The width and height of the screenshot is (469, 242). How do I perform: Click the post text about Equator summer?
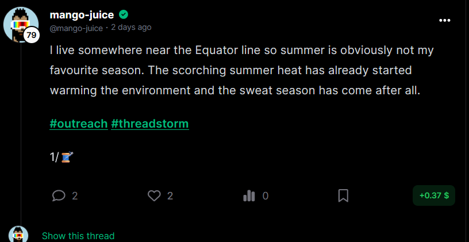click(241, 70)
